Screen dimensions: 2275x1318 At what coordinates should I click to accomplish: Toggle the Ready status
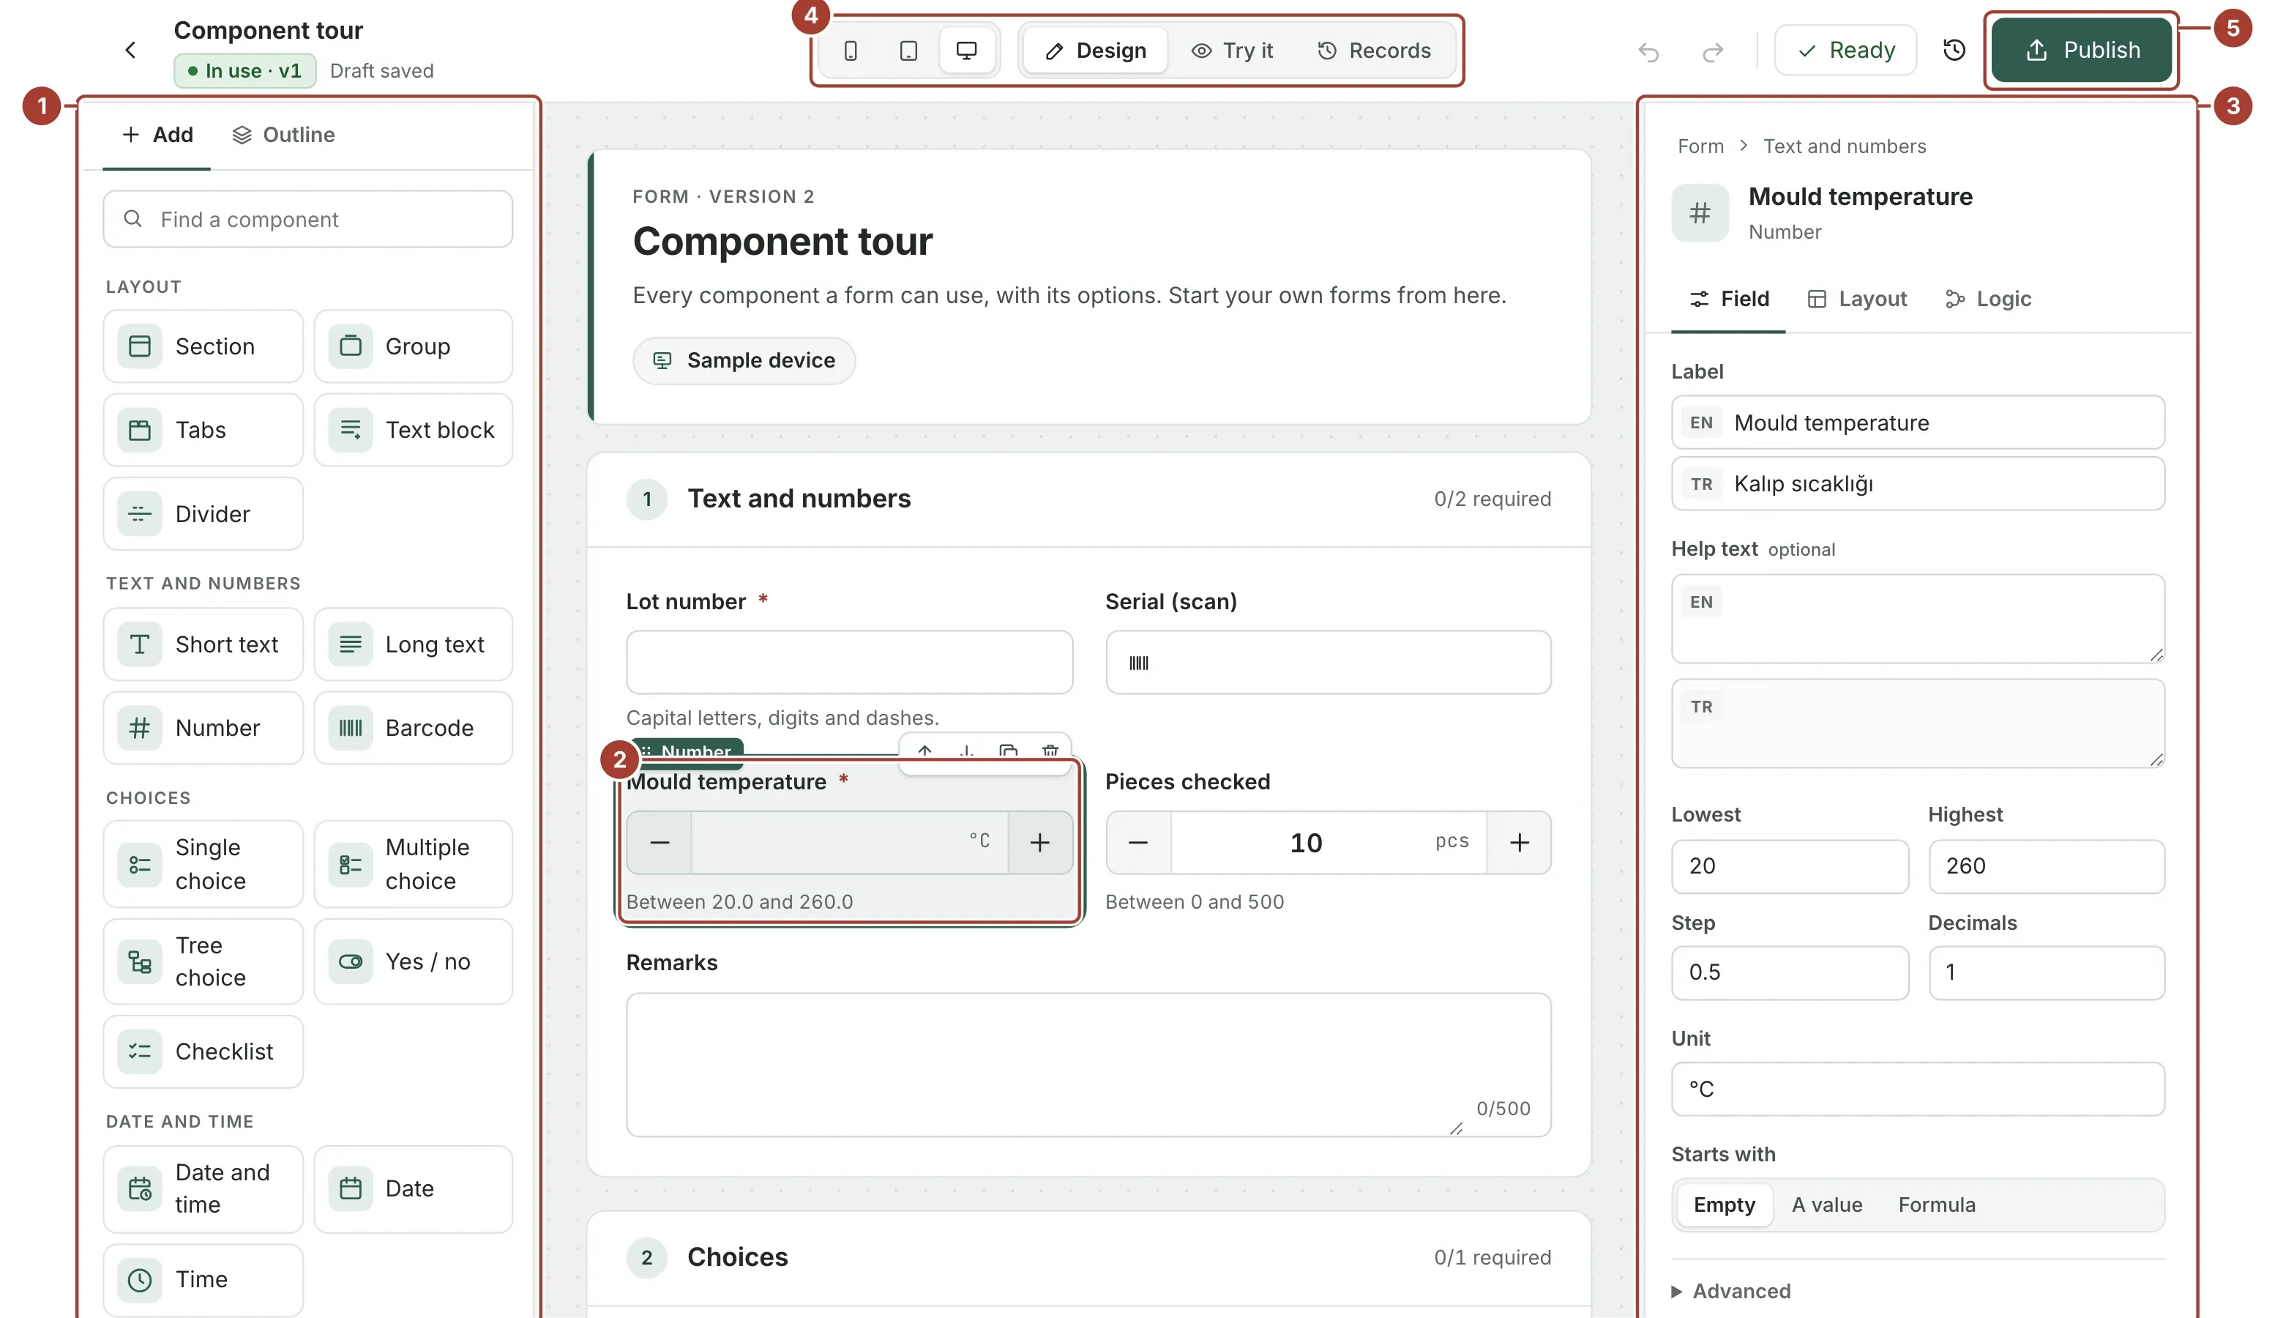(1845, 50)
